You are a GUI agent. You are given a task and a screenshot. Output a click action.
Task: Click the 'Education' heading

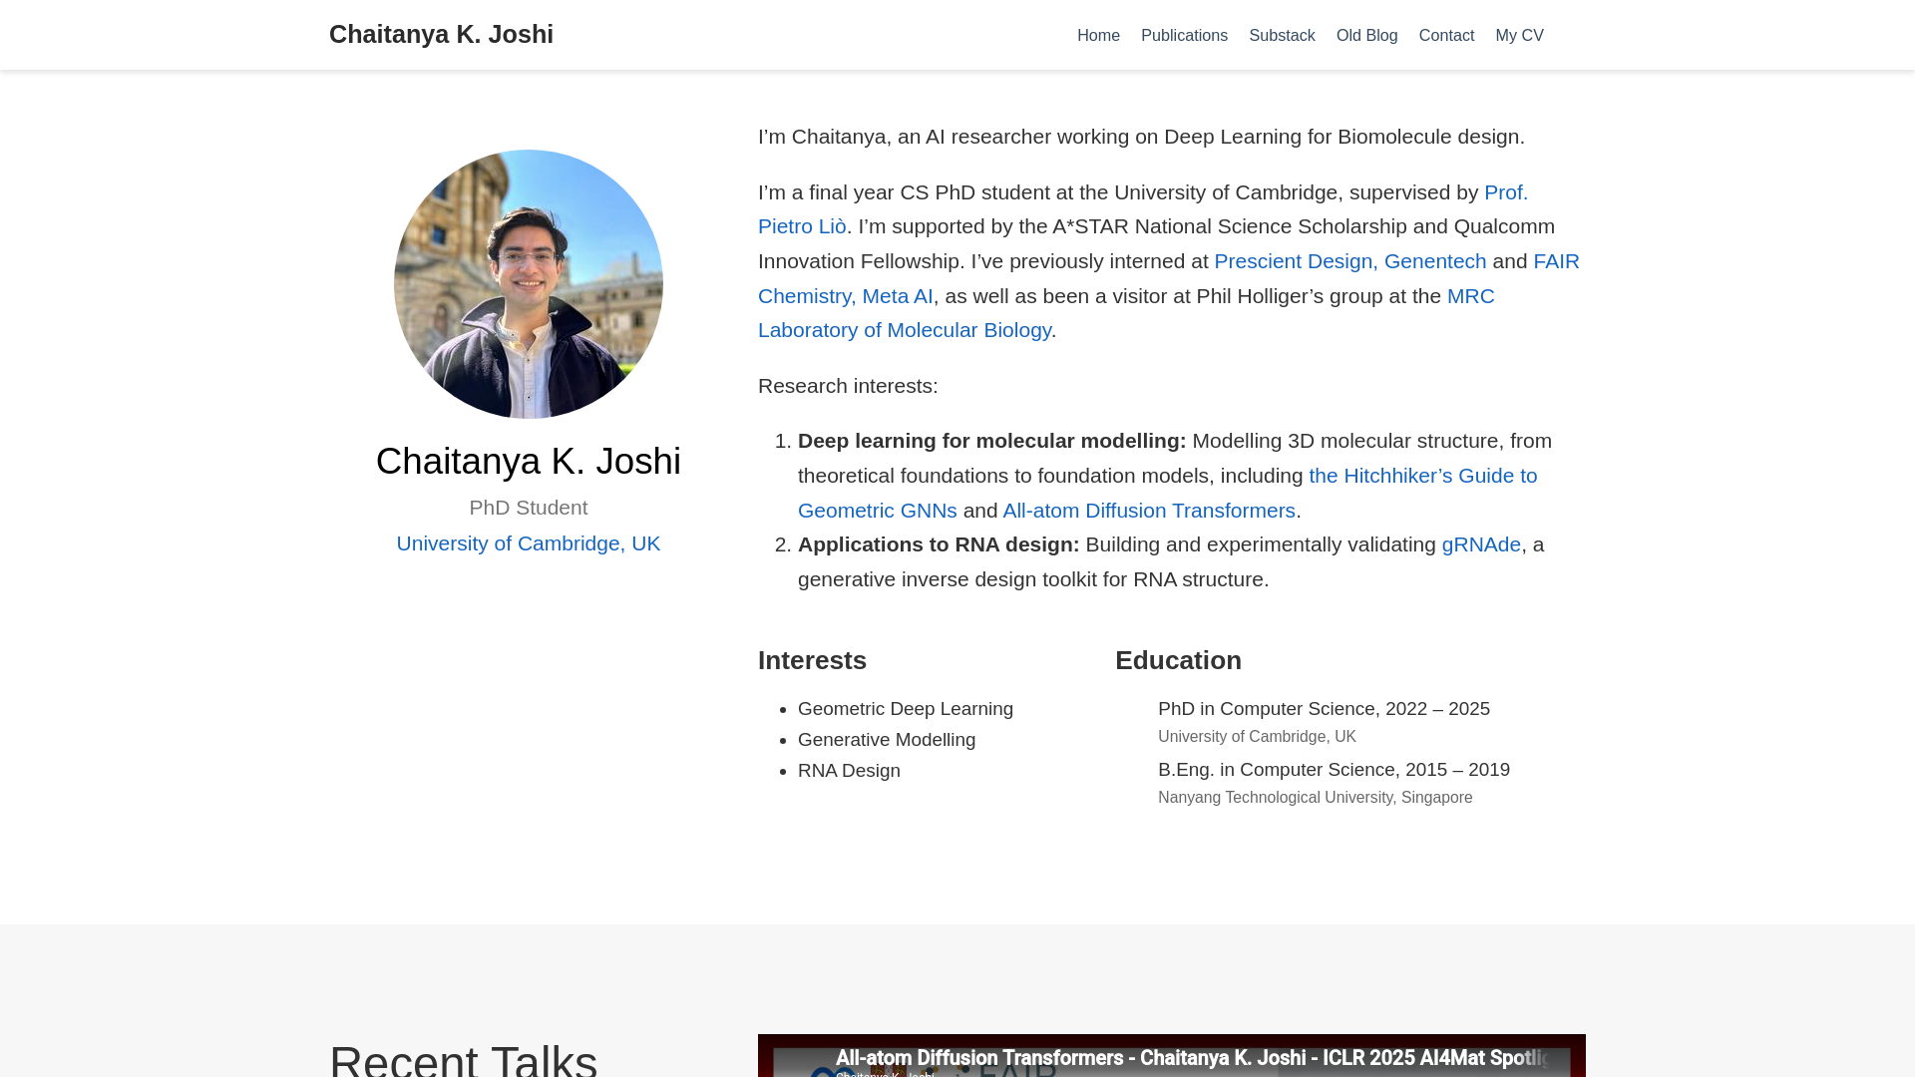click(1178, 660)
